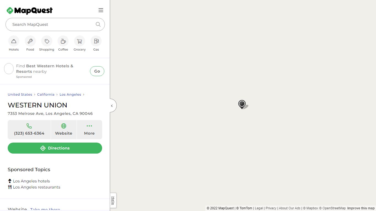Image resolution: width=376 pixels, height=211 pixels.
Task: Click the Help tab
Action: point(113,201)
